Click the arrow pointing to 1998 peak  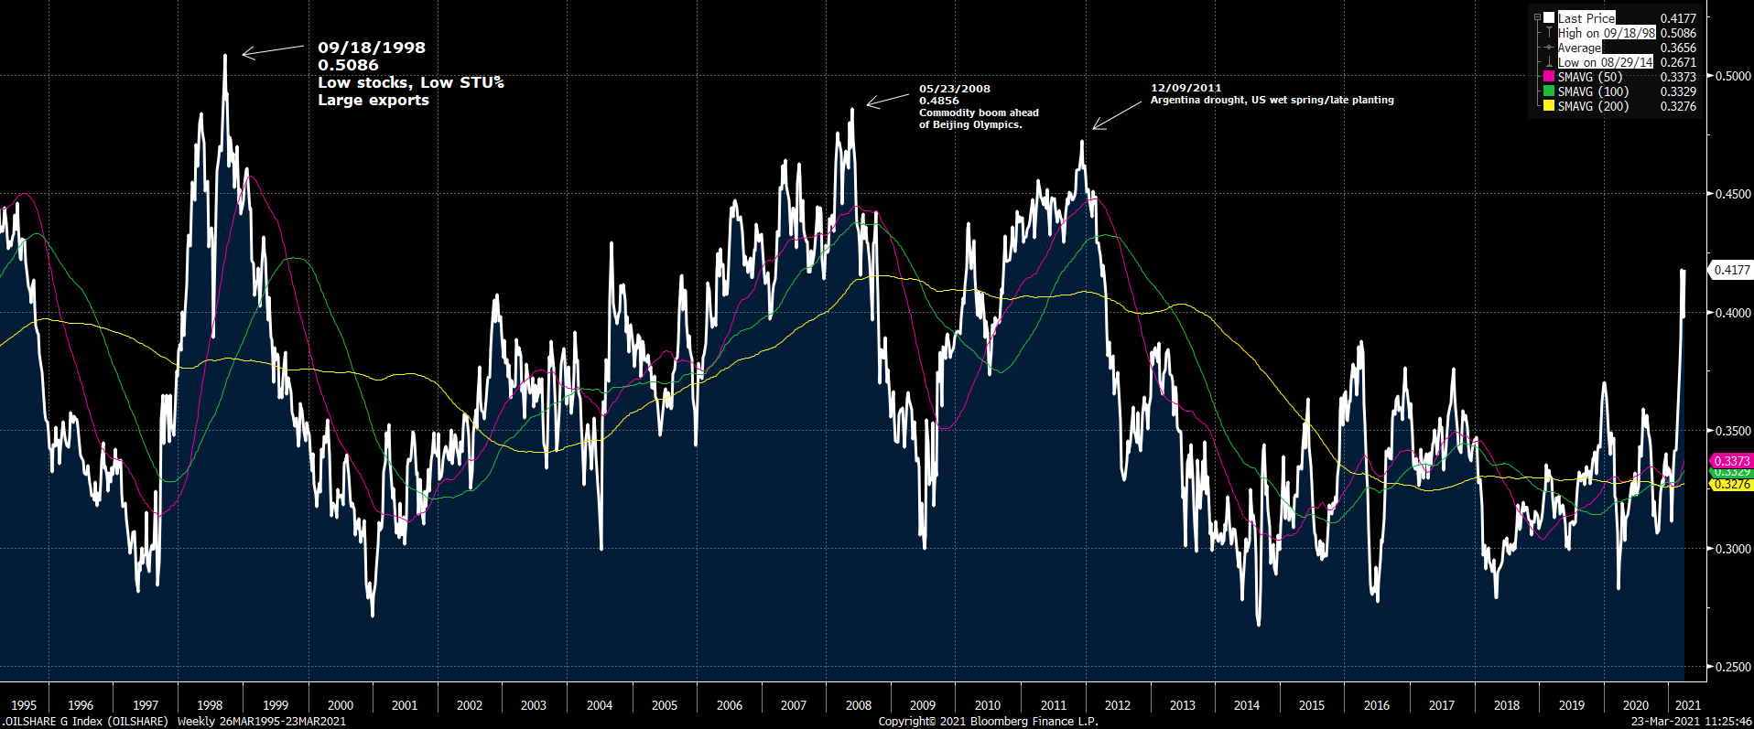(x=272, y=50)
